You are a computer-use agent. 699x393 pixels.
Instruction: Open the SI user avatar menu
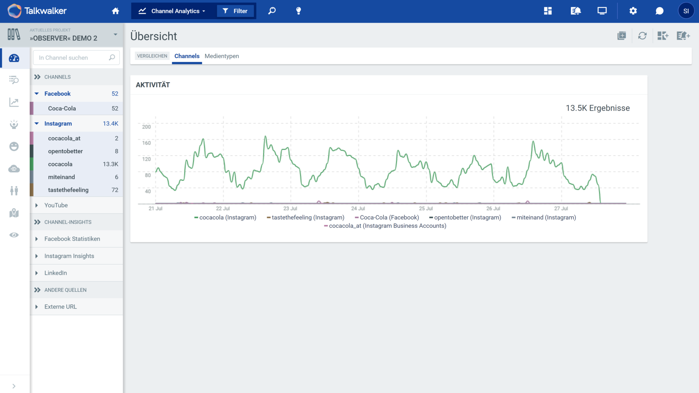[686, 11]
